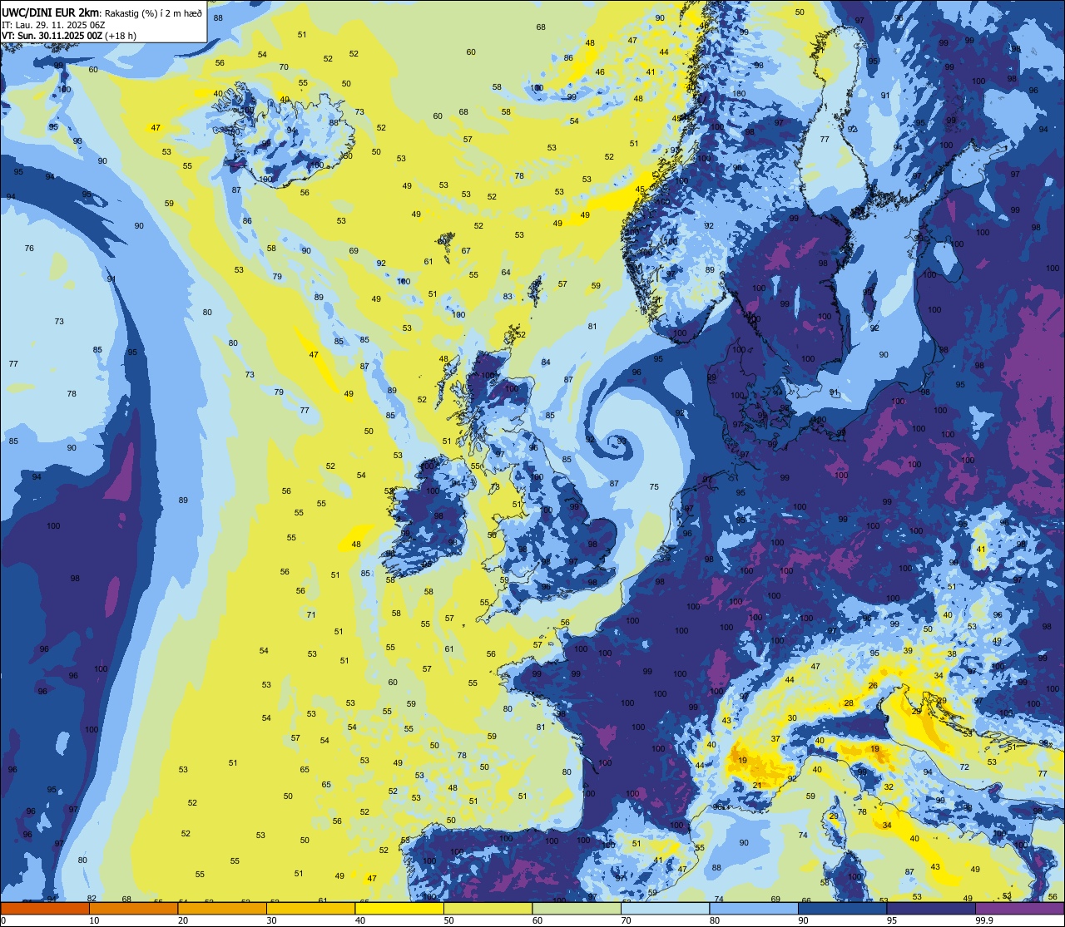Click the humidity value "21" on the map
This screenshot has width=1065, height=927.
tap(757, 785)
